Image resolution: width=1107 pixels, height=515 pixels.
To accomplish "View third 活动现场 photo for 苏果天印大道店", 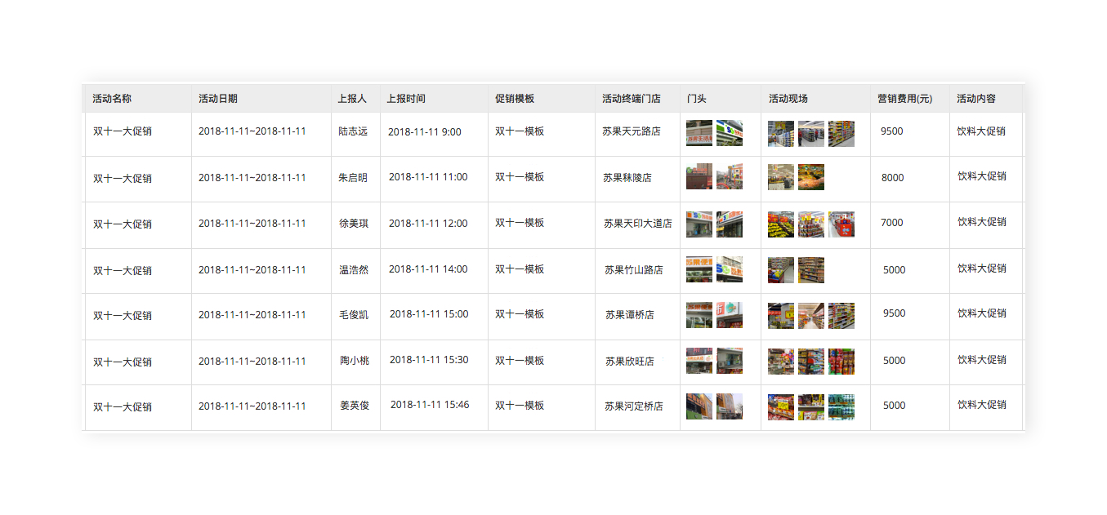I will (841, 224).
